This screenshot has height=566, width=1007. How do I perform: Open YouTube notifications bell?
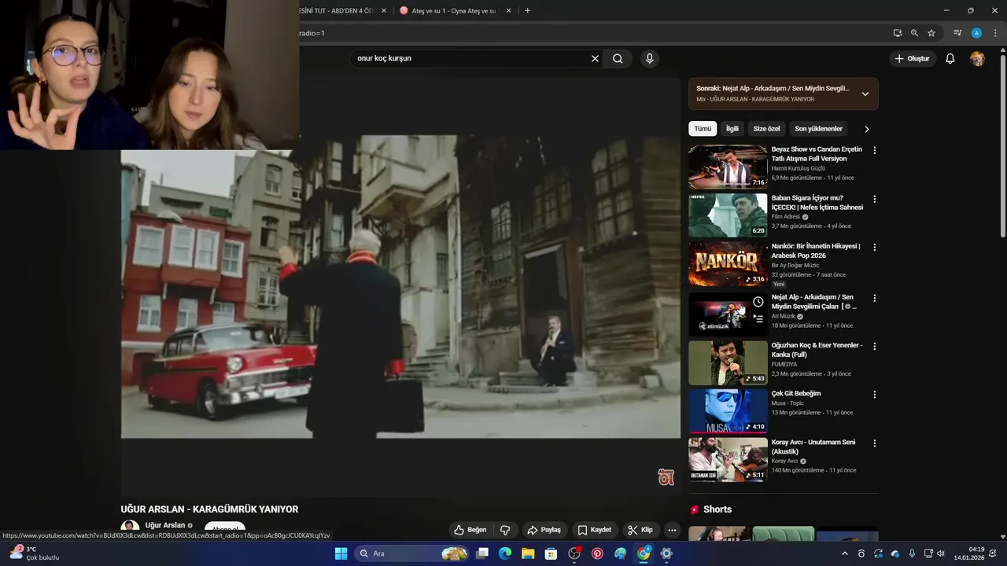click(x=950, y=58)
